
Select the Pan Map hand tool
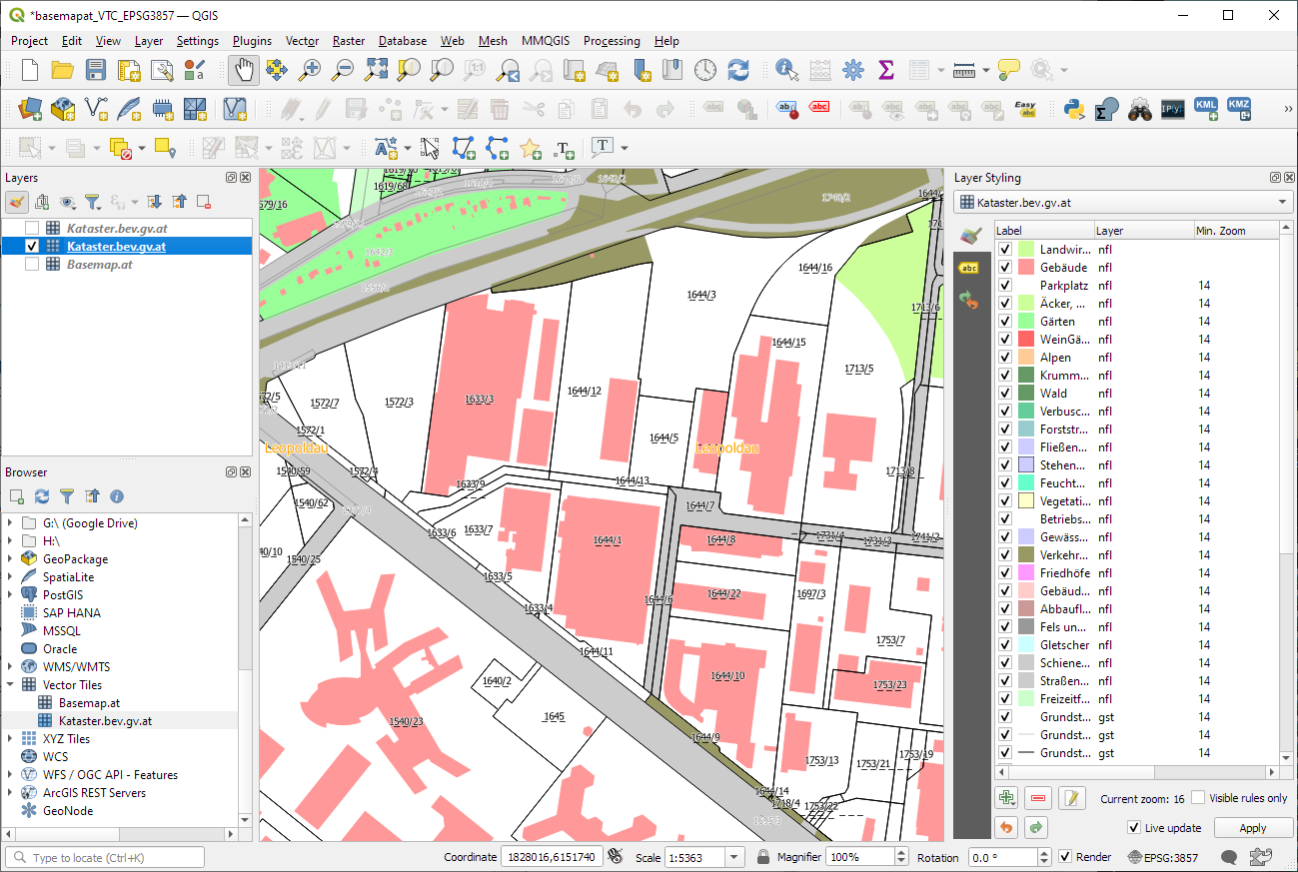click(x=244, y=70)
